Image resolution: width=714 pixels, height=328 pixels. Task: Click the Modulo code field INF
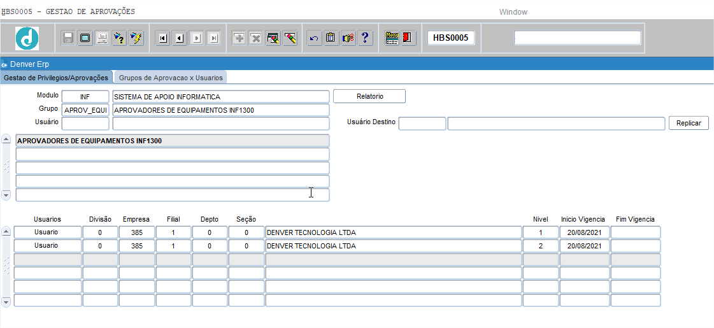[x=85, y=97]
